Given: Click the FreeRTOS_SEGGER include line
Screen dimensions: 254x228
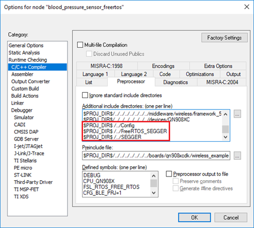Looking at the screenshot, I should 125,131.
